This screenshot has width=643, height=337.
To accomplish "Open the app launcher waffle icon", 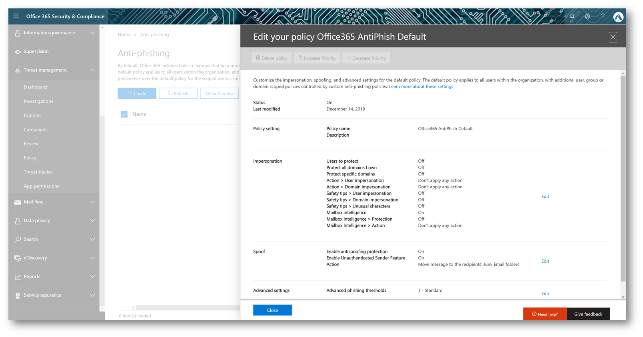I will click(x=16, y=16).
